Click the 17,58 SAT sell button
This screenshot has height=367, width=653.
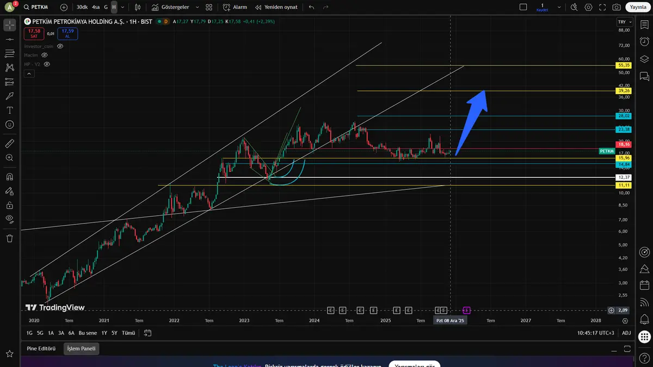[x=34, y=34]
